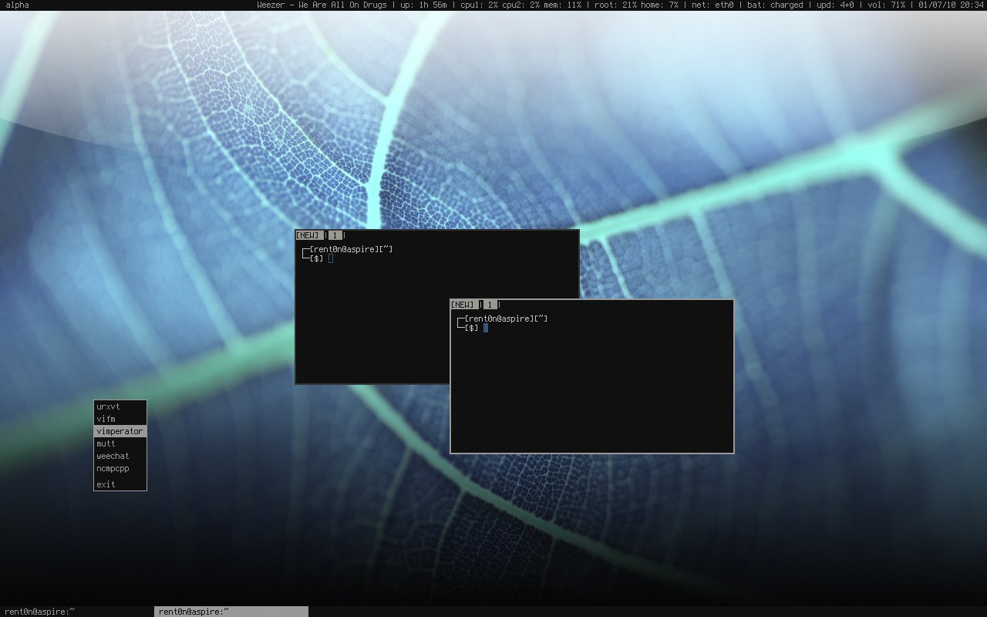Image resolution: width=987 pixels, height=617 pixels.
Task: Click the 'vol: 71%' volume entry
Action: point(888,5)
